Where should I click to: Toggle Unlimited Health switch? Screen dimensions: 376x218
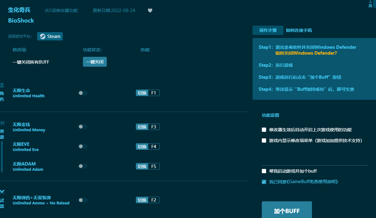[x=83, y=93]
